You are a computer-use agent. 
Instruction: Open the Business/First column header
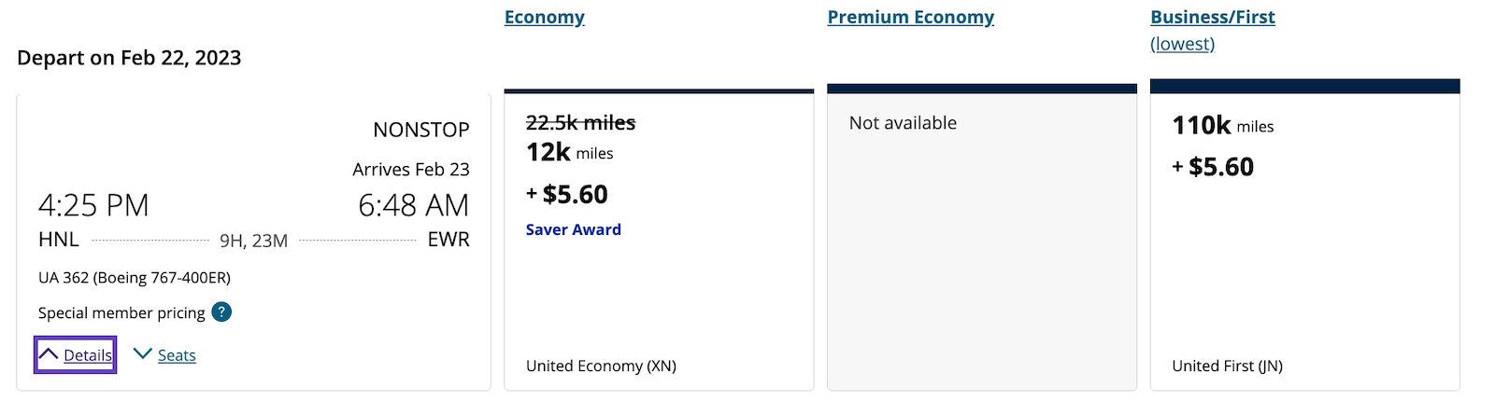pyautogui.click(x=1213, y=17)
